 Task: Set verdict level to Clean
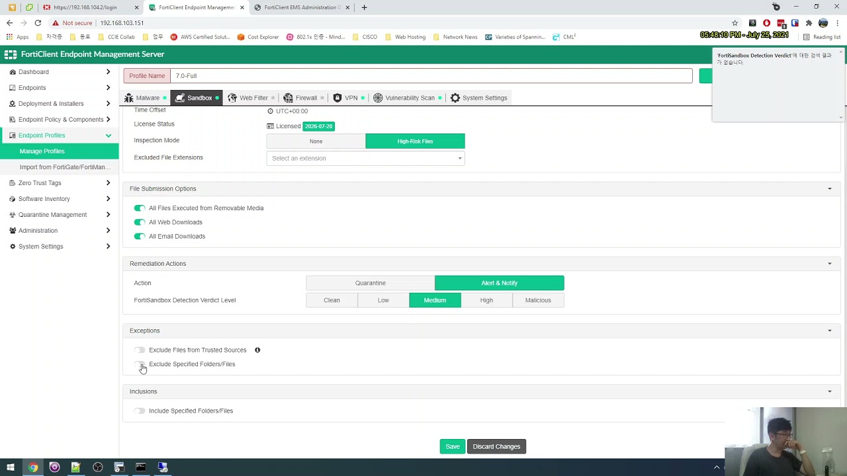[x=332, y=300]
